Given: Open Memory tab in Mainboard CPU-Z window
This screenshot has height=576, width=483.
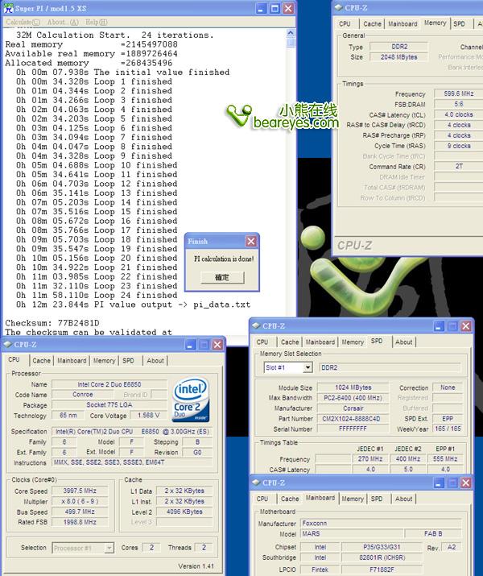Looking at the screenshot, I should tap(353, 499).
